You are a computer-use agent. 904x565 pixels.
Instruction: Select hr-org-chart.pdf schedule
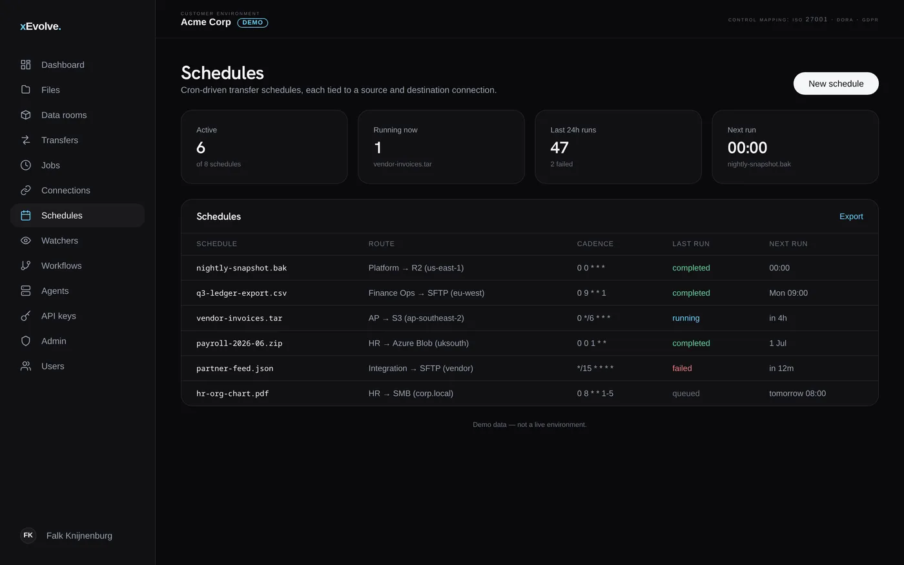click(x=232, y=393)
